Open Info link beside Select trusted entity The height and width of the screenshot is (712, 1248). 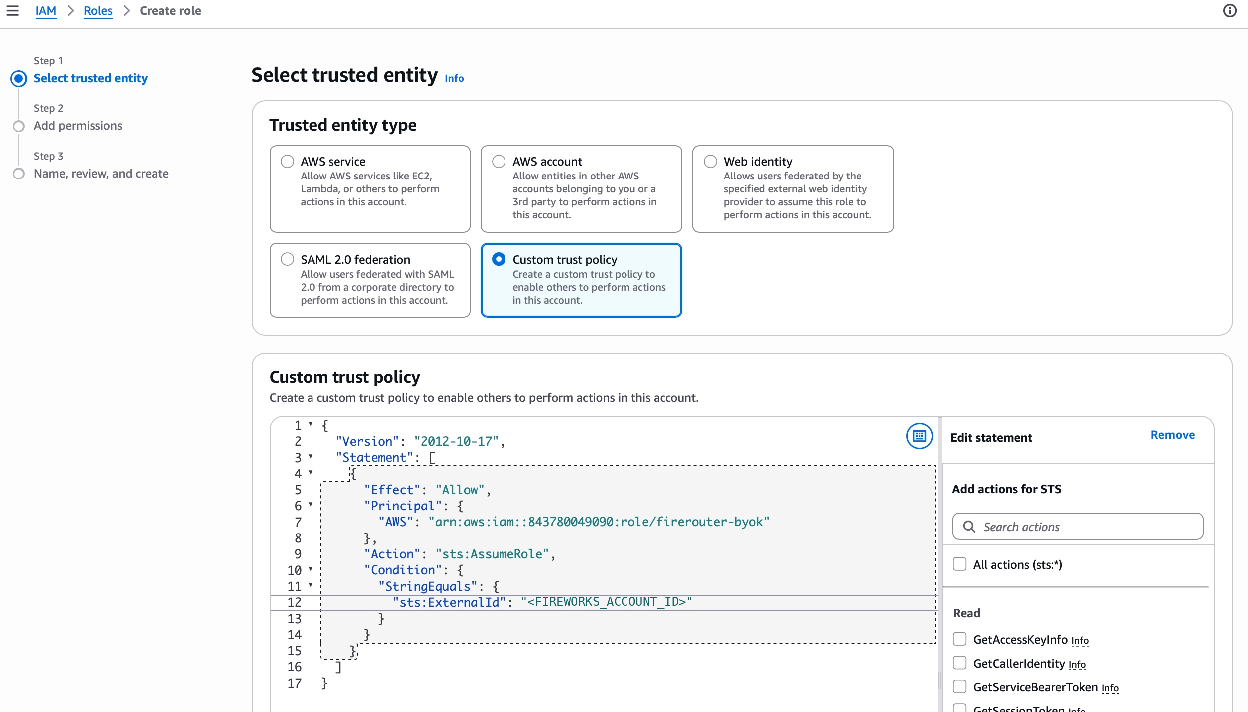454,78
